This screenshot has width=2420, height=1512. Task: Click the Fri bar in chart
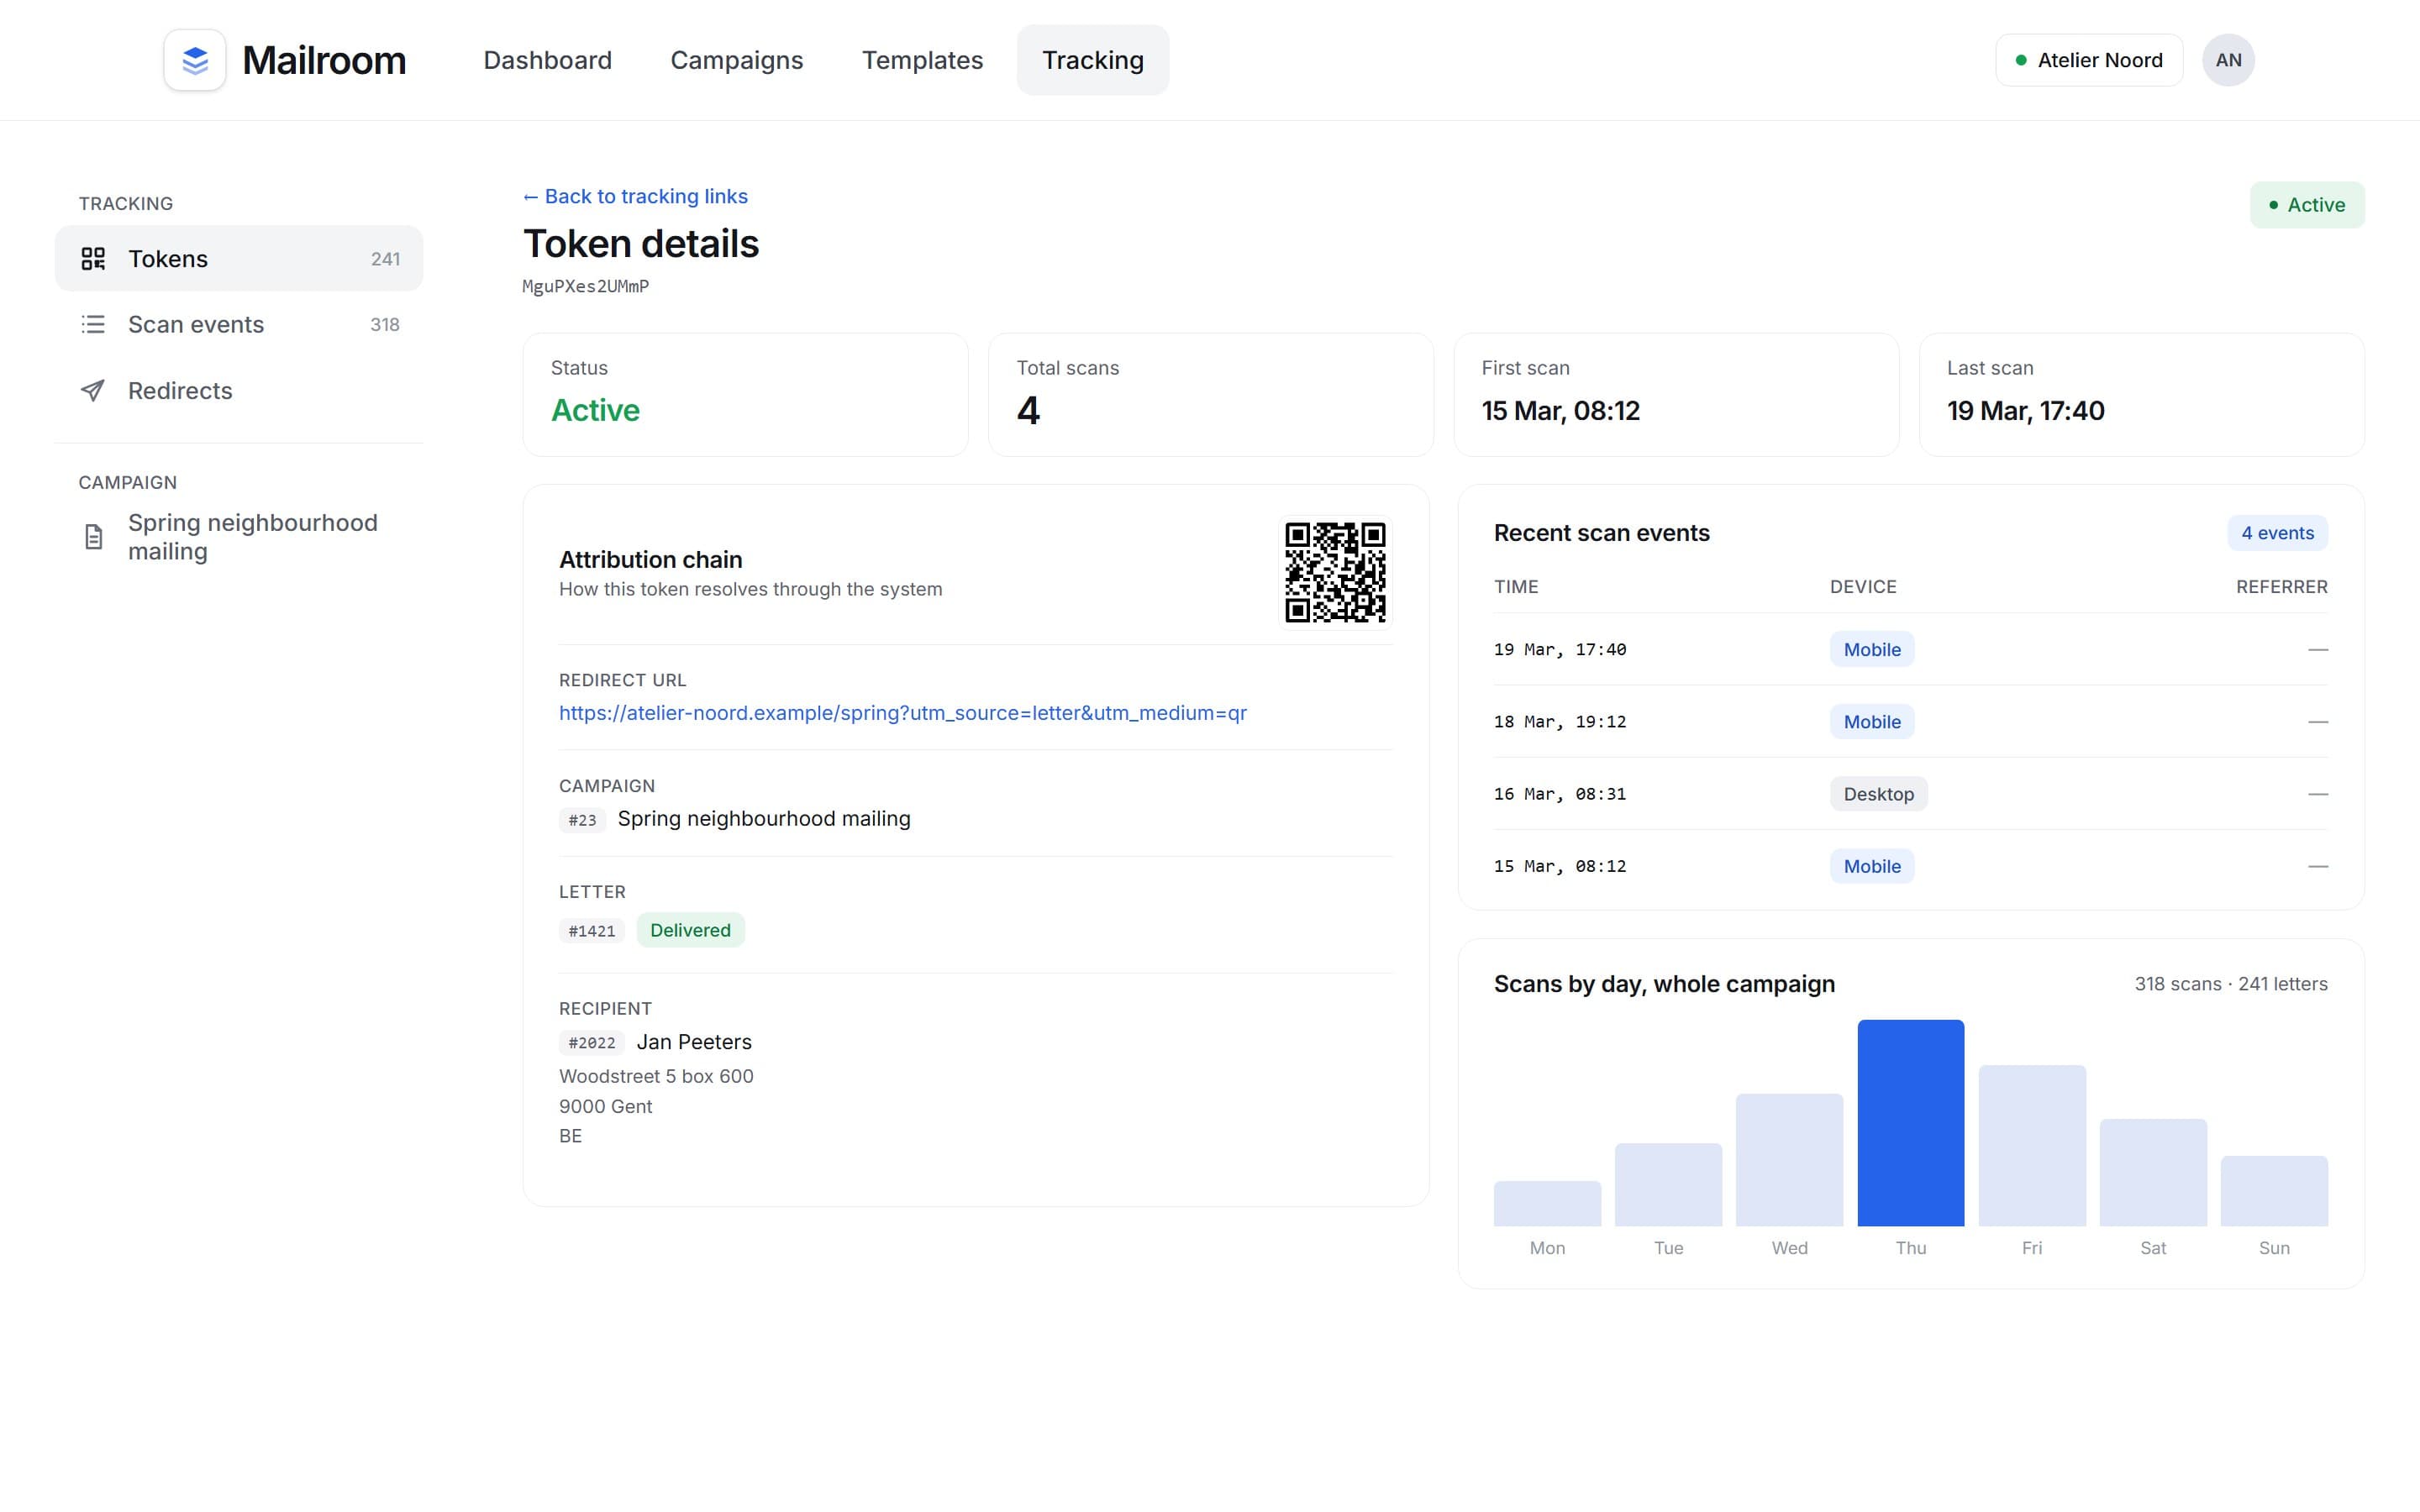pos(2032,1146)
